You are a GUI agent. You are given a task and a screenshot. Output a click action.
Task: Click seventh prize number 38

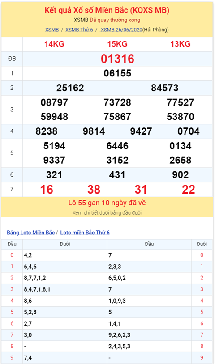tap(94, 190)
